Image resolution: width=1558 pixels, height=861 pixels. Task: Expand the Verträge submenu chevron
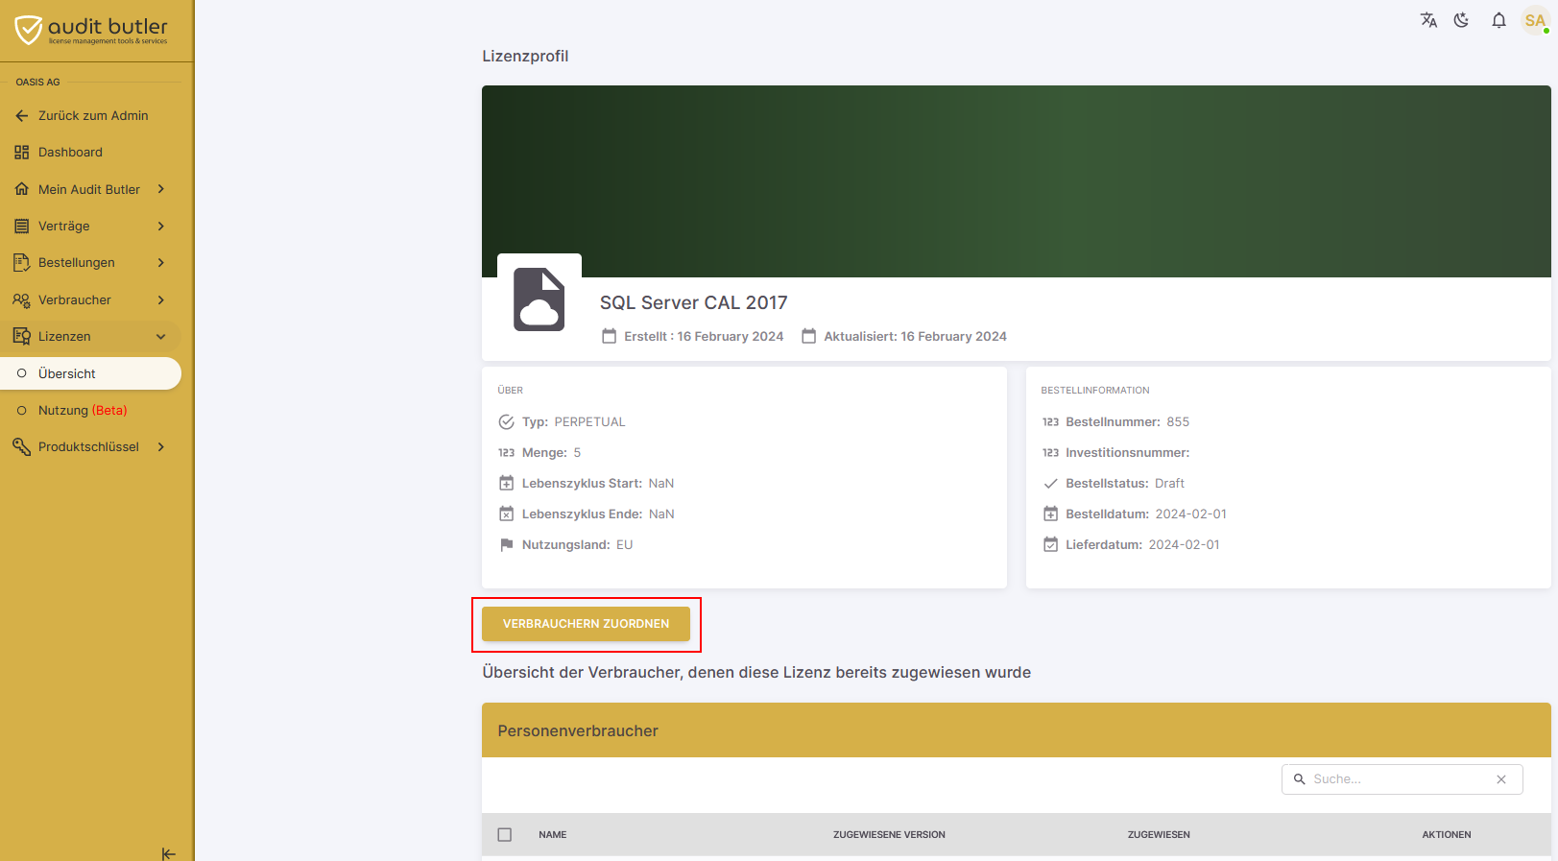161,227
